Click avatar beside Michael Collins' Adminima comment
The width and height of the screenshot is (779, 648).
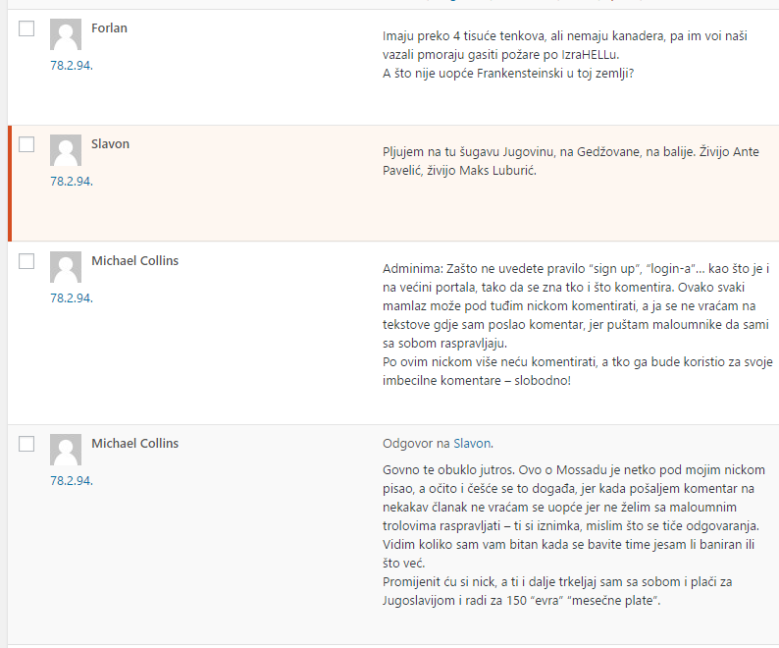(x=66, y=267)
